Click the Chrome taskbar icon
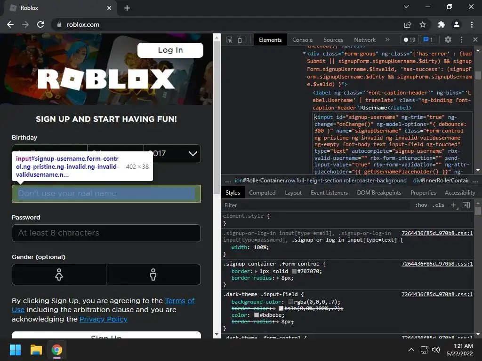Image resolution: width=482 pixels, height=361 pixels. [x=57, y=350]
